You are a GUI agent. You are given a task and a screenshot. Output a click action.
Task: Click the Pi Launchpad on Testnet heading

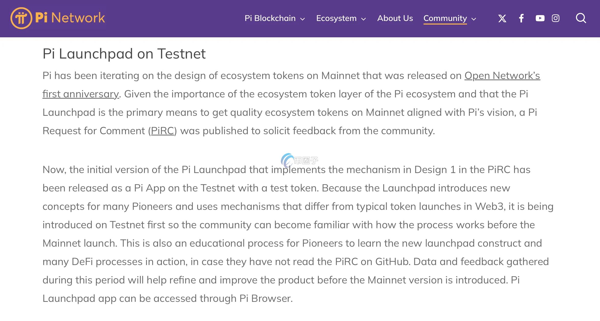point(124,54)
